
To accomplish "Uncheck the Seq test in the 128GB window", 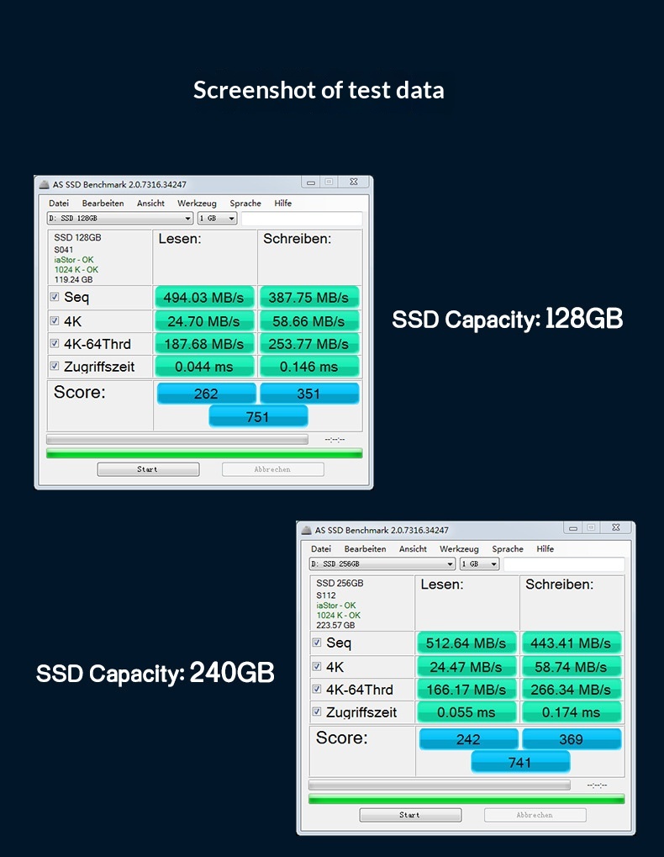I will click(55, 297).
